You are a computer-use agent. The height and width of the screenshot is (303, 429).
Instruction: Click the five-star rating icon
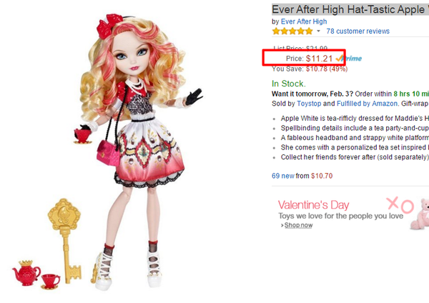click(292, 31)
